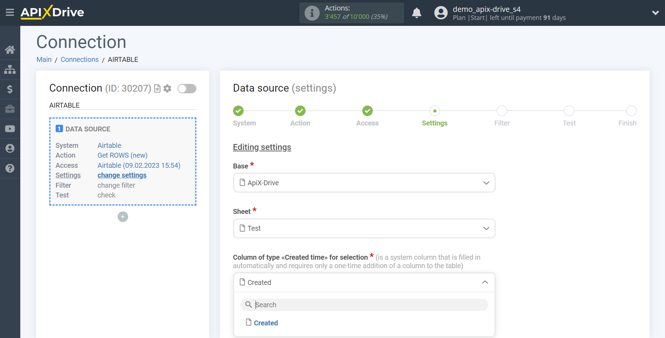Click the Actions info icon
The width and height of the screenshot is (665, 338).
click(312, 13)
